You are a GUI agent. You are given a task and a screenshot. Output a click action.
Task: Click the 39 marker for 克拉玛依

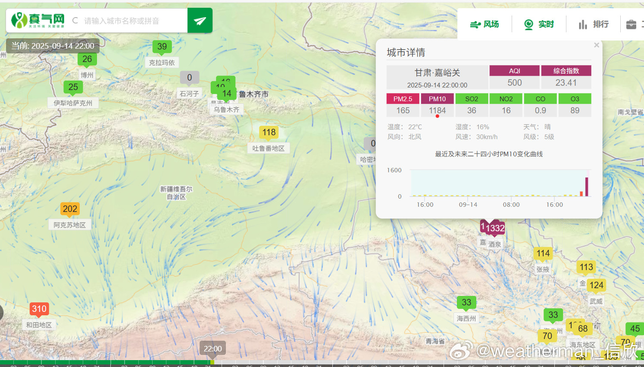click(x=162, y=47)
